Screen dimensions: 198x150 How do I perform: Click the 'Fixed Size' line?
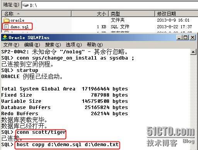pos(65,95)
